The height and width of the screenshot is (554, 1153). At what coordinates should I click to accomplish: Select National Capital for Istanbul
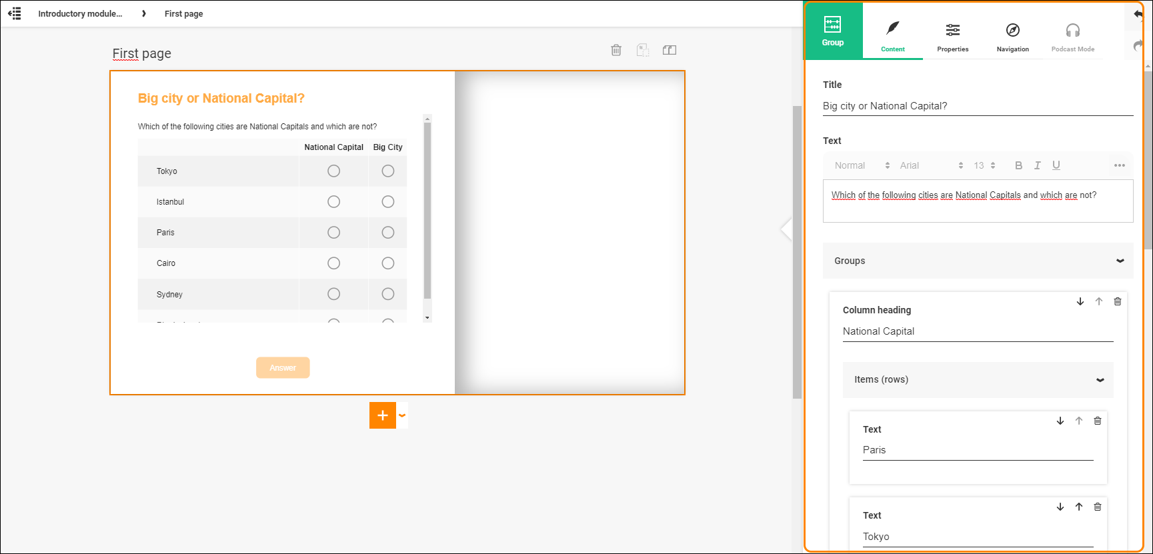[x=334, y=202]
